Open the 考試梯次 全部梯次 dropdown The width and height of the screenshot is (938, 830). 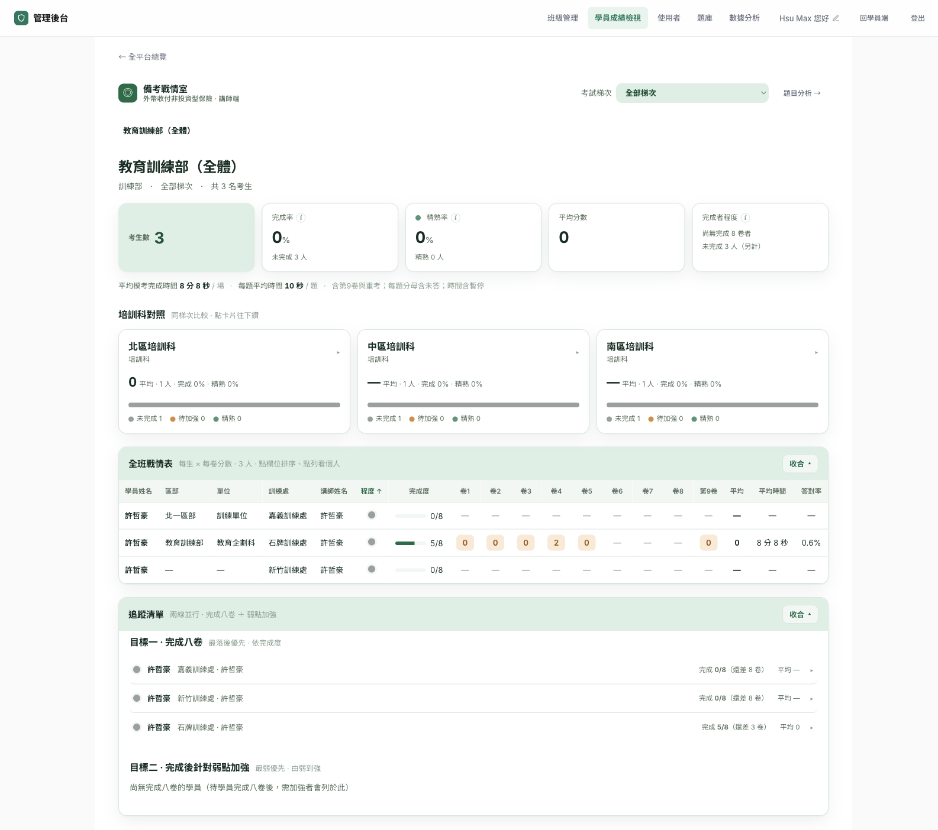tap(692, 93)
